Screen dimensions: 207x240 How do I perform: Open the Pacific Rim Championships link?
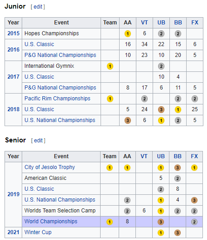point(58,99)
